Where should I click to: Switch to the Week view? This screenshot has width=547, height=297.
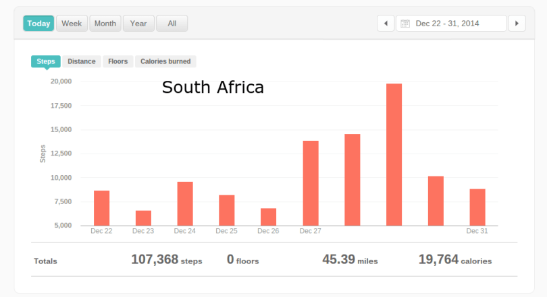coord(72,24)
